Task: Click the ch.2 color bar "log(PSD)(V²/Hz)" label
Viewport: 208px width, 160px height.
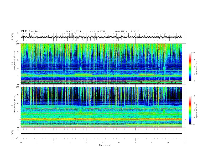Action: (196, 111)
